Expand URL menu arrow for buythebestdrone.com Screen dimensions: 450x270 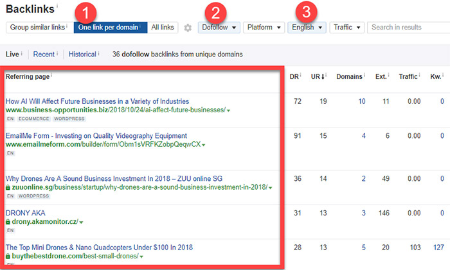click(x=141, y=257)
